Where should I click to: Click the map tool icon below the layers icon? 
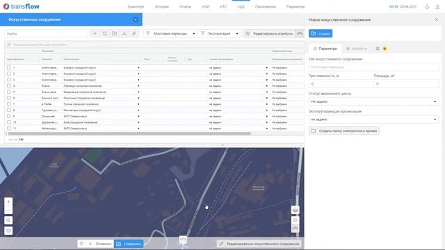click(295, 220)
